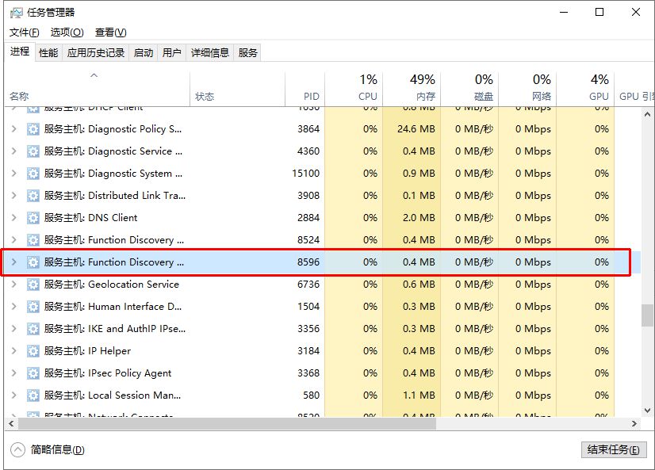Click the 简略信息 link
The height and width of the screenshot is (470, 655).
tap(57, 449)
